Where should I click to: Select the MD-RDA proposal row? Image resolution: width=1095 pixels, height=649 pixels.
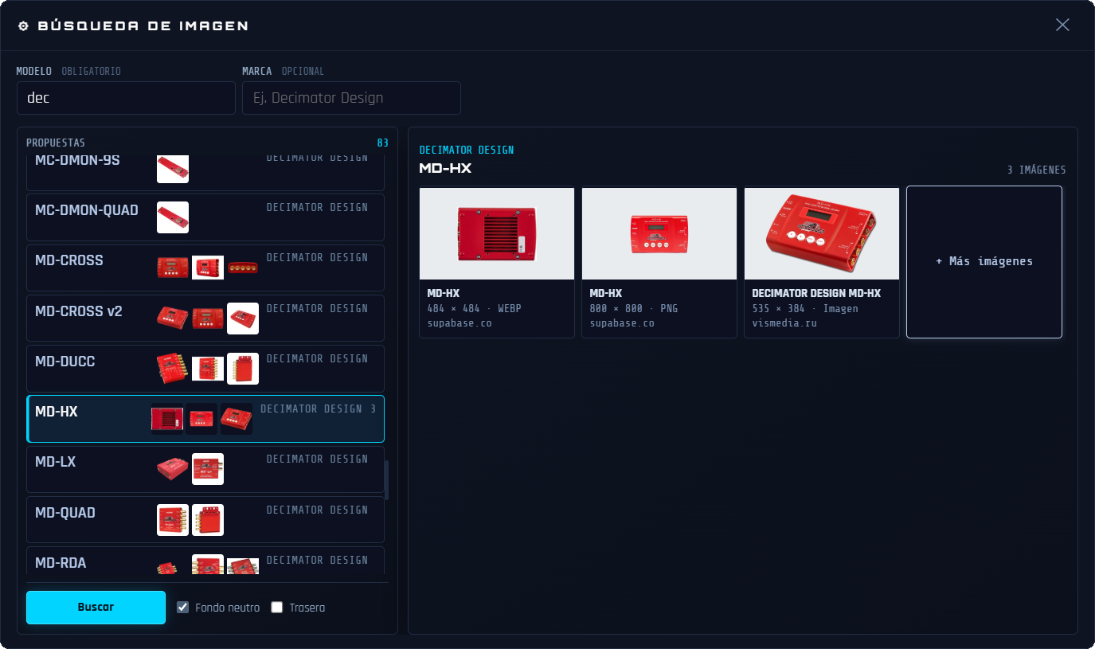coord(205,561)
